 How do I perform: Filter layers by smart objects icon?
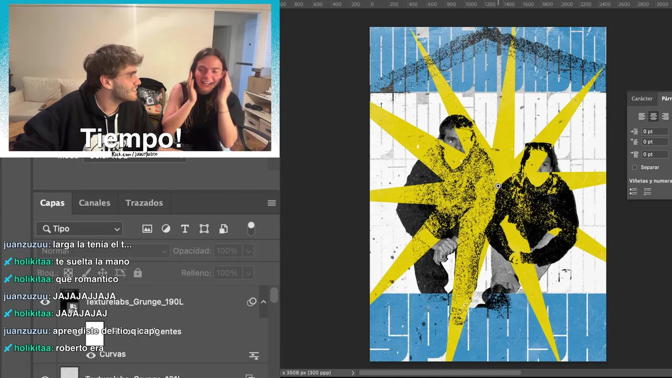click(224, 229)
